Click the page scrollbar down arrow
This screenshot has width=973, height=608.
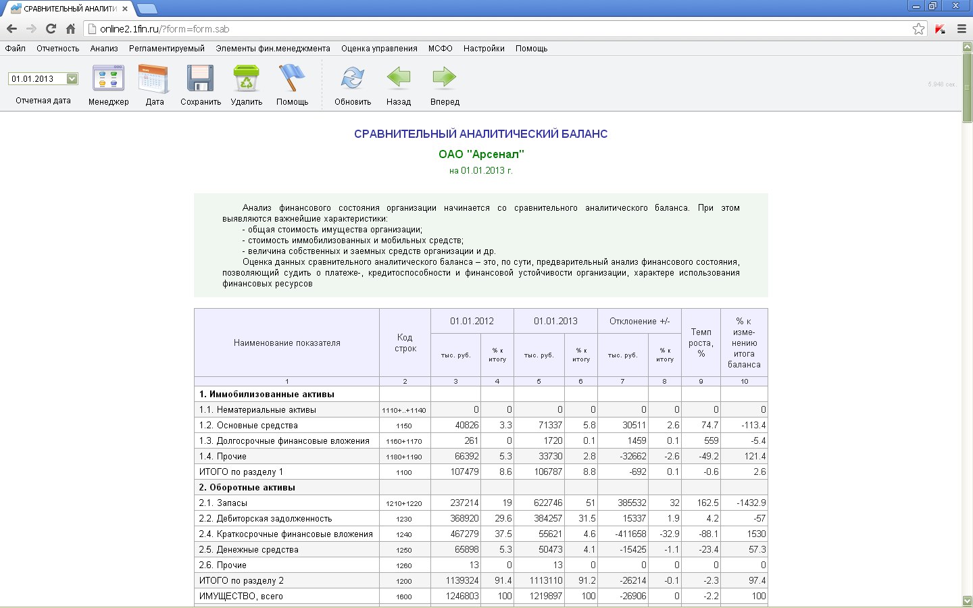[967, 601]
